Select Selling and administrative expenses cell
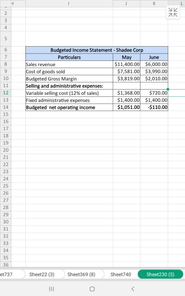This screenshot has height=296, width=185. tap(69, 86)
